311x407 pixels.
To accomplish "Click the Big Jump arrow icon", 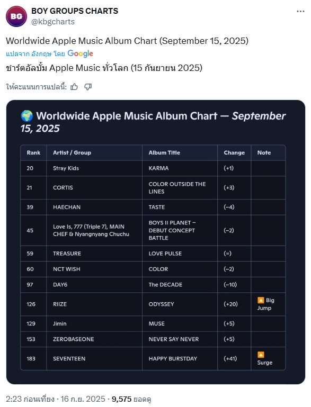I will [261, 300].
